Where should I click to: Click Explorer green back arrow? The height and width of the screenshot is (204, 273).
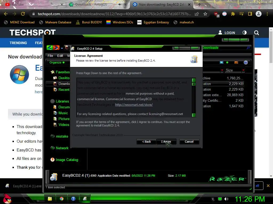[50, 47]
